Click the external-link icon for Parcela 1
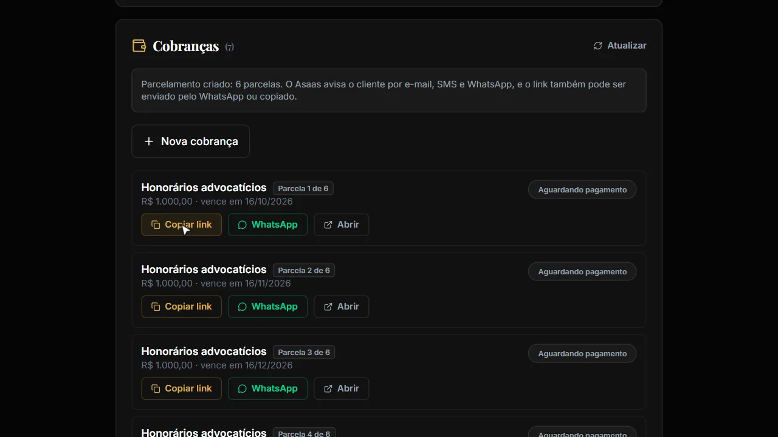This screenshot has height=437, width=778. tap(328, 225)
